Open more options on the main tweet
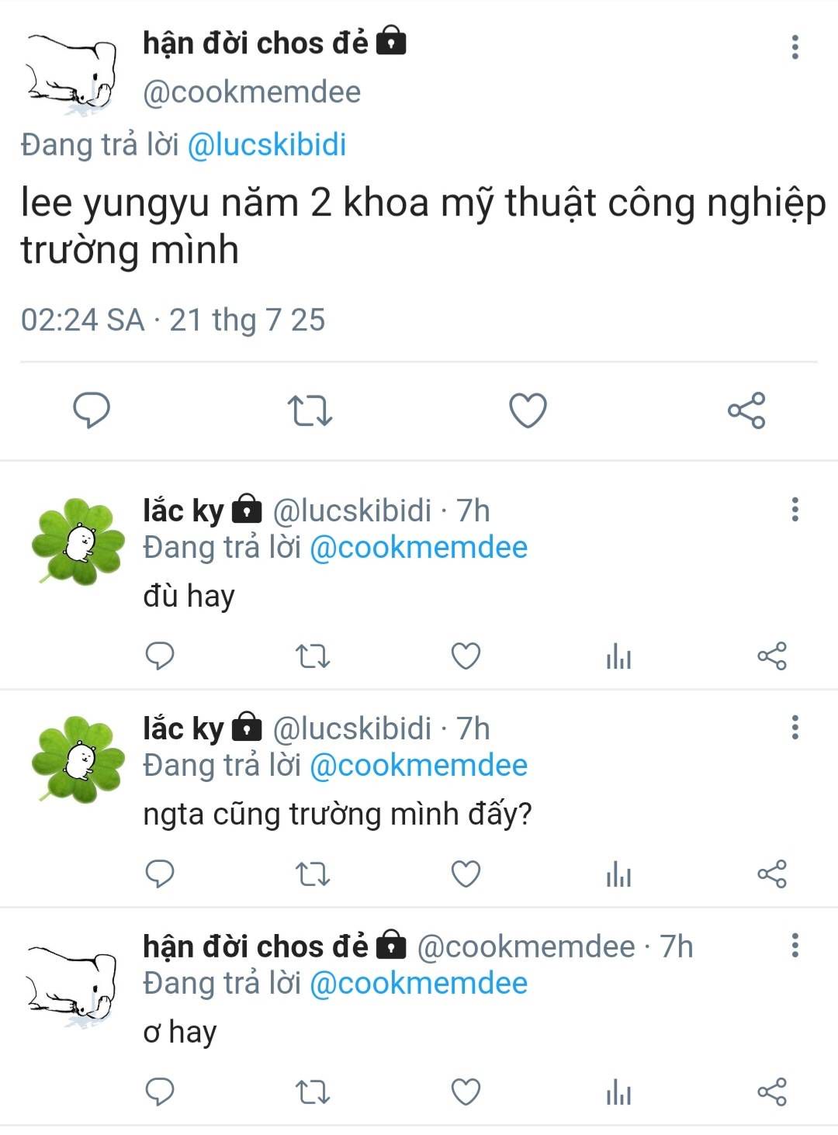Image resolution: width=838 pixels, height=1135 pixels. 795,47
